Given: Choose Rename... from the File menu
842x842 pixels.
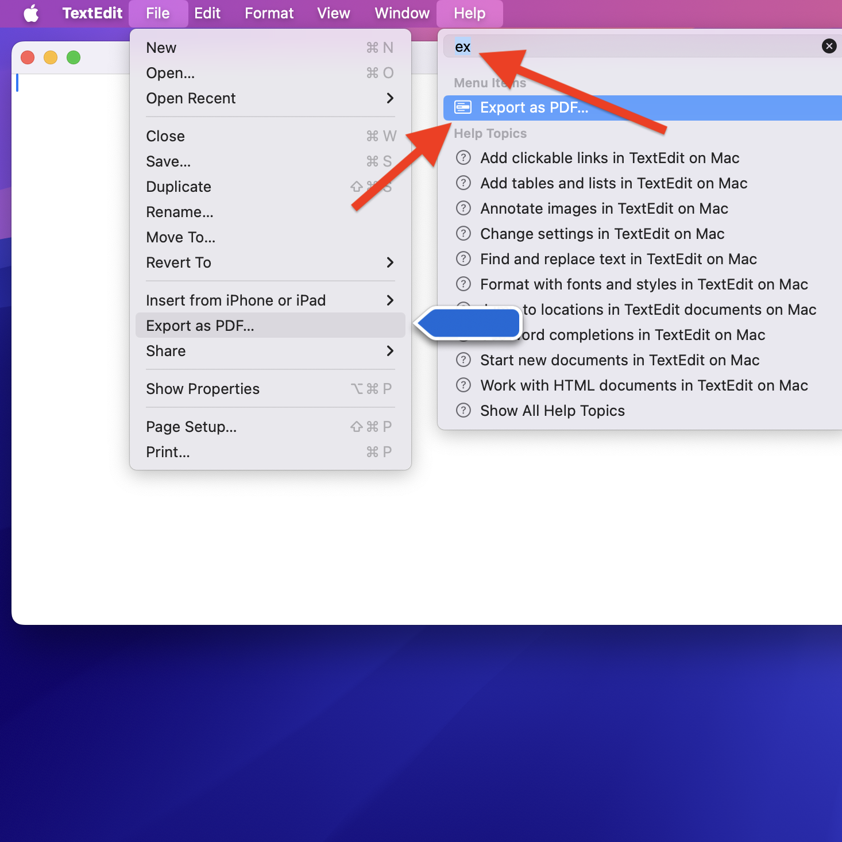Looking at the screenshot, I should (x=270, y=212).
